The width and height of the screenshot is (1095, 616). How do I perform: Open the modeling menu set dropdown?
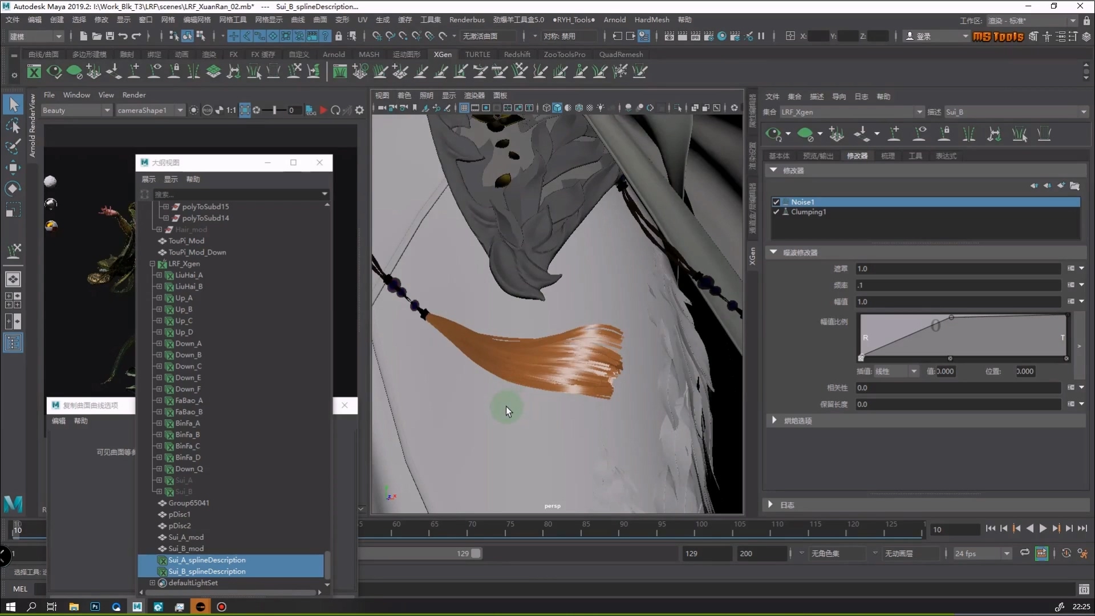[x=35, y=36]
